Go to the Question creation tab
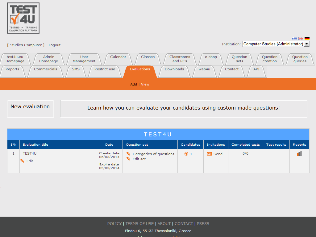316x237 pixels. pyautogui.click(x=270, y=59)
